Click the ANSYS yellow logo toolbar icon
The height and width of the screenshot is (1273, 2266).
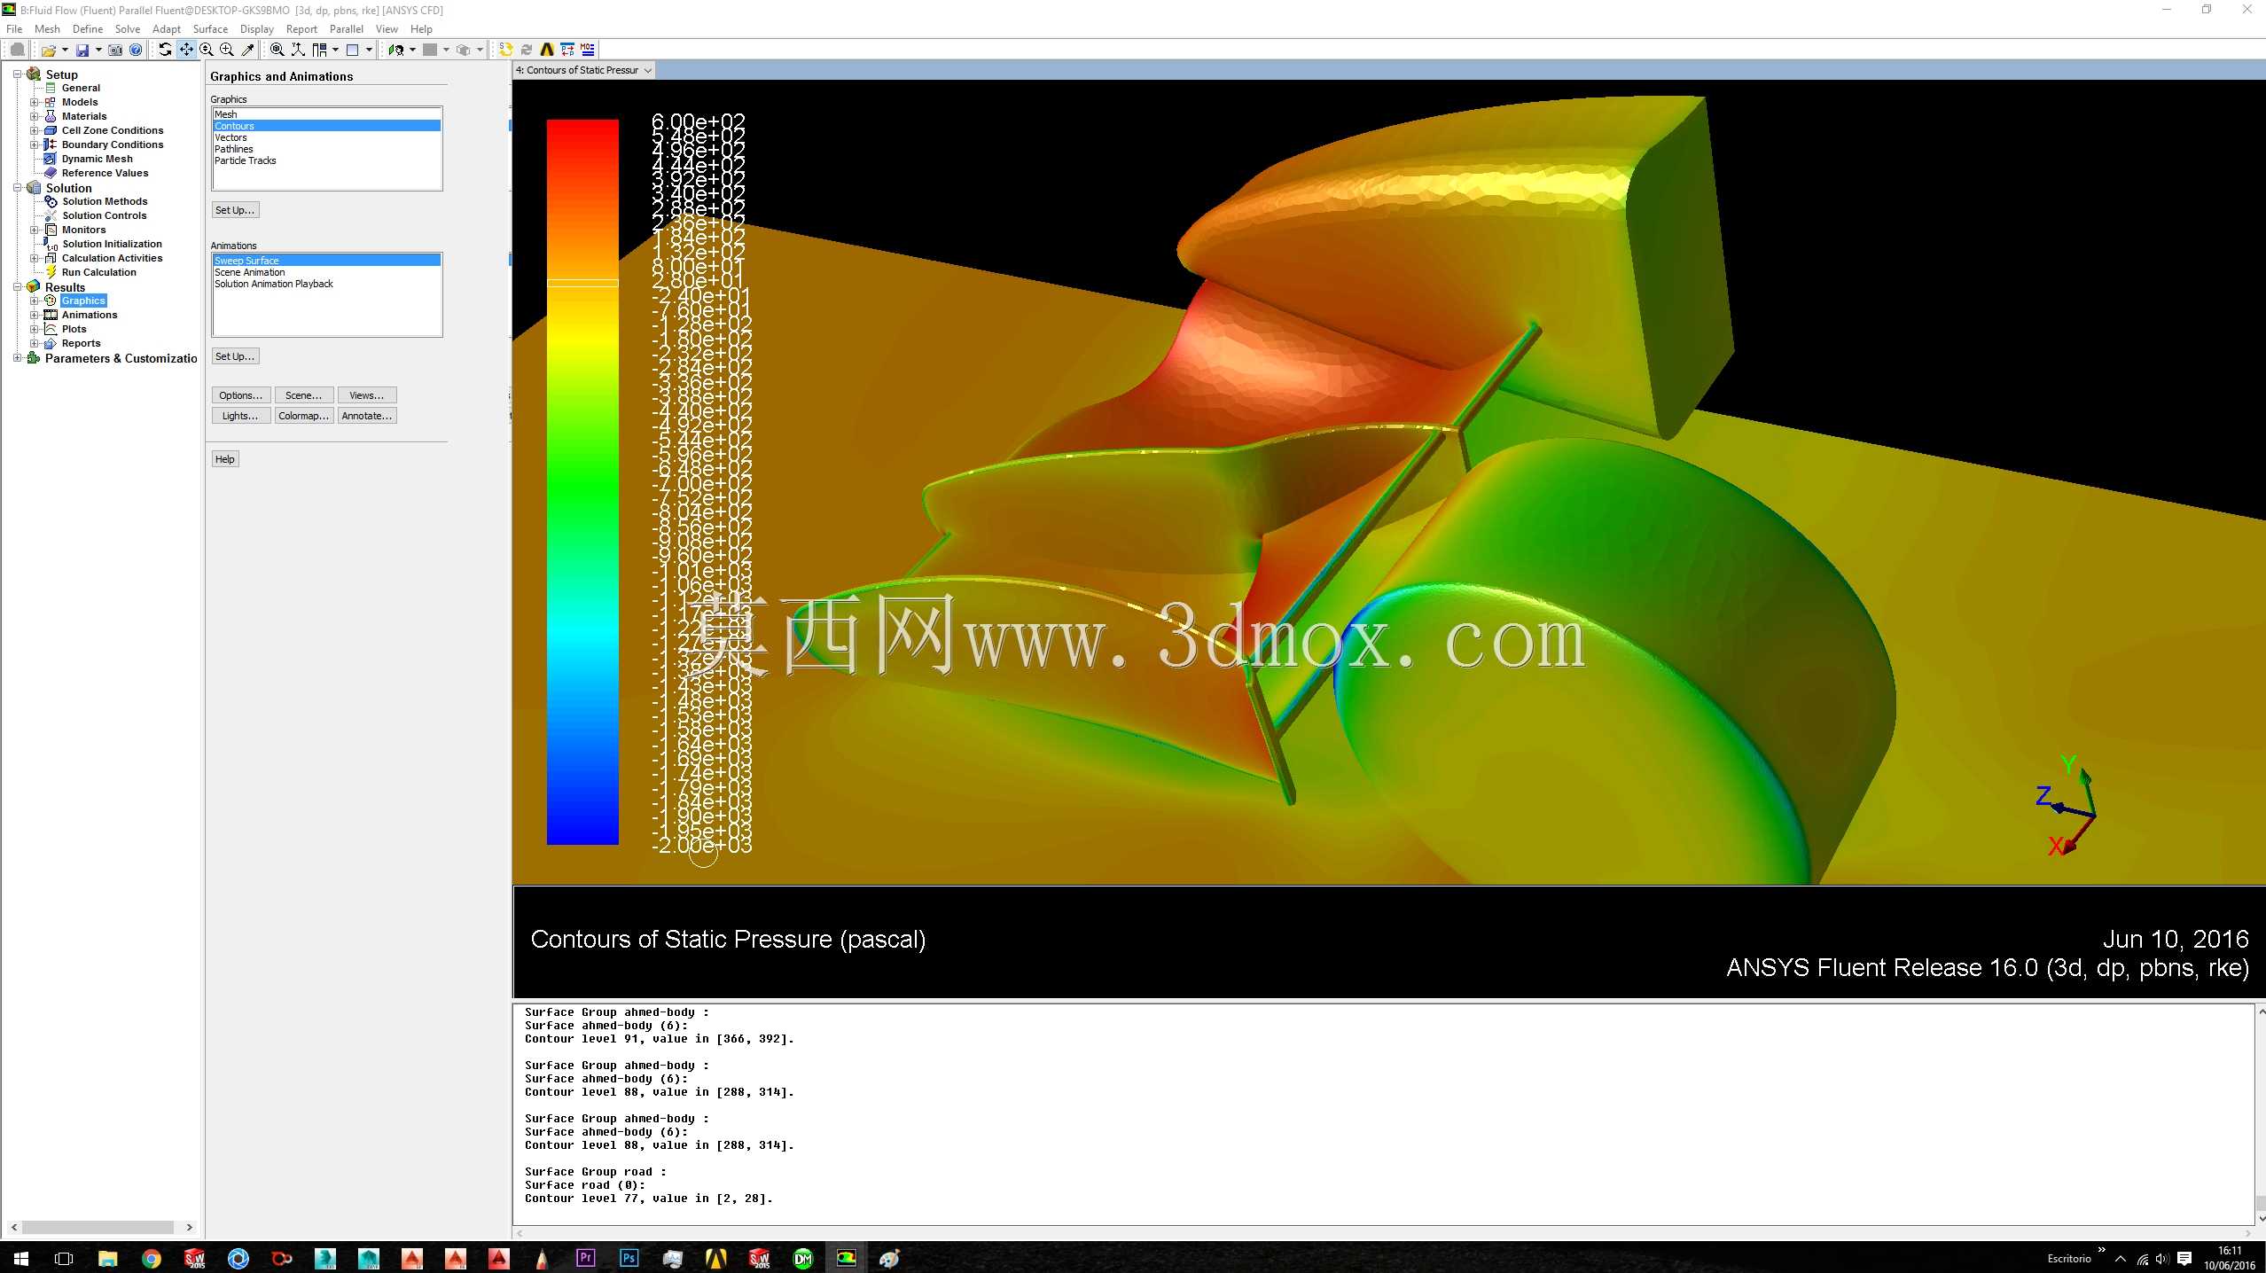tap(547, 50)
